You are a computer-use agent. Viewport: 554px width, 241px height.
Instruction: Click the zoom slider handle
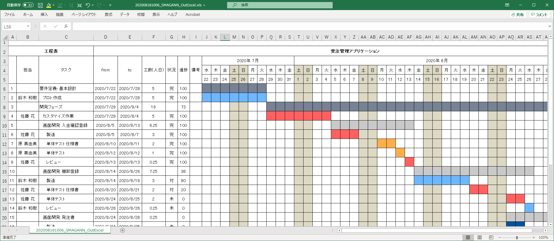point(517,238)
